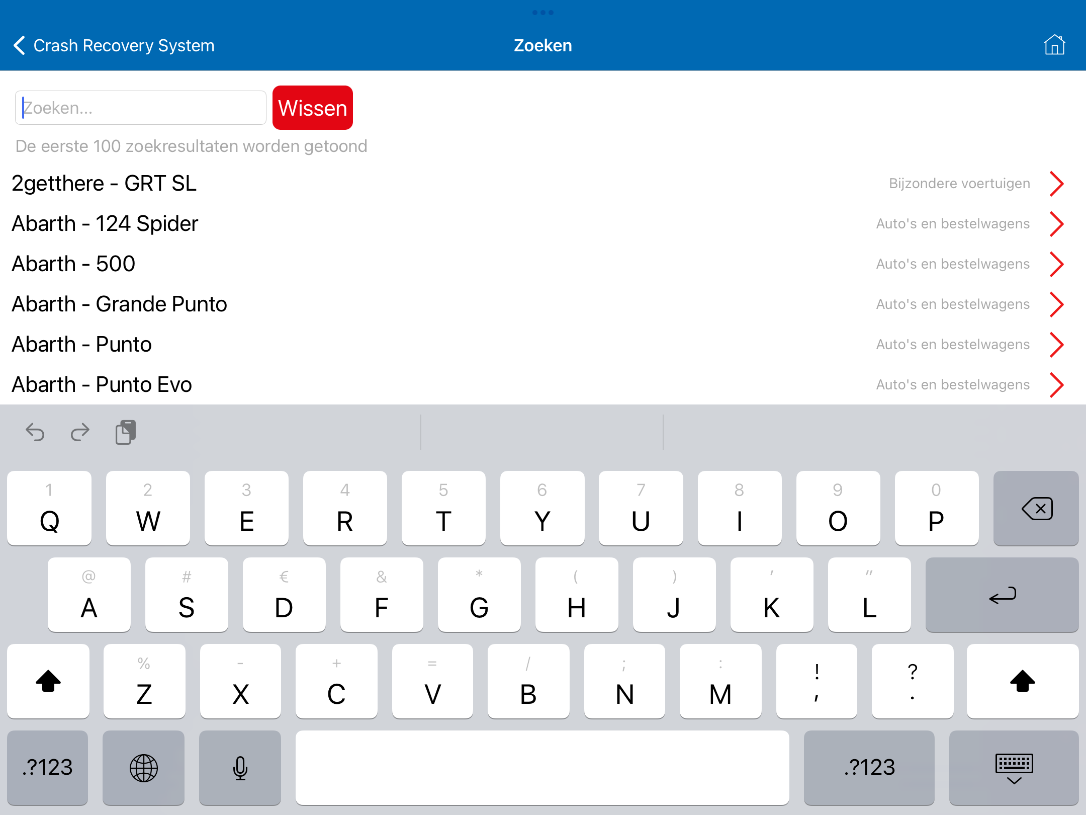Toggle the right shift key
The height and width of the screenshot is (815, 1086).
click(x=1022, y=681)
